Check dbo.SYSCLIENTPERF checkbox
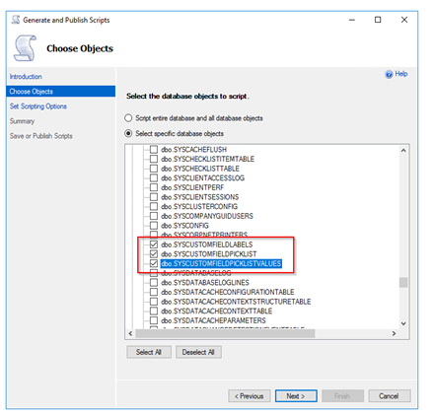 (x=154, y=187)
